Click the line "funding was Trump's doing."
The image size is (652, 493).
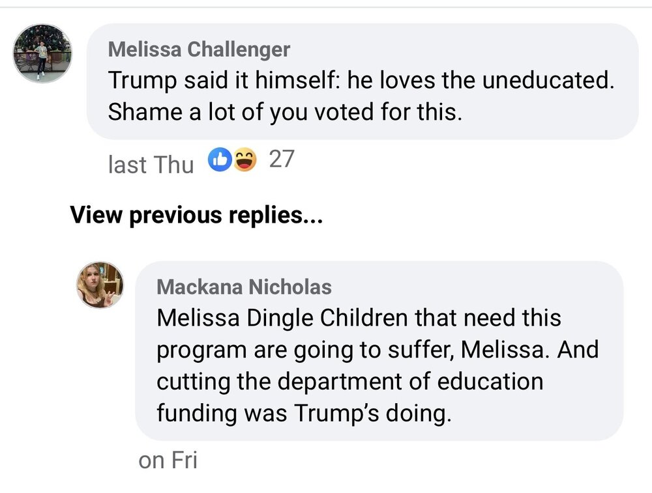[303, 413]
